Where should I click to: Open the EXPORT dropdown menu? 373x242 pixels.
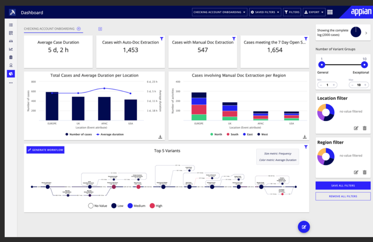314,12
